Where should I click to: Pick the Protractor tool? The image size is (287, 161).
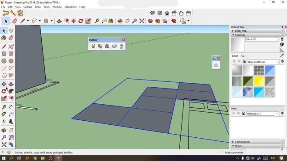pos(4,114)
